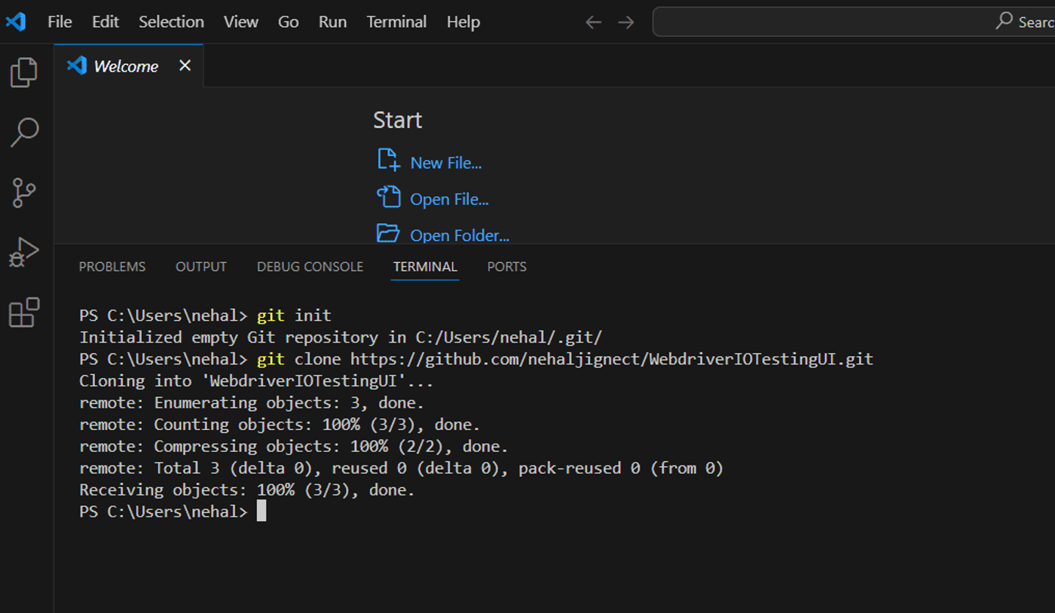
Task: Open the File menu
Action: coord(60,22)
